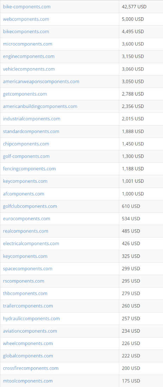This screenshot has height=387, width=163.
Task: Open afcomponents.com link
Action: (x=23, y=194)
